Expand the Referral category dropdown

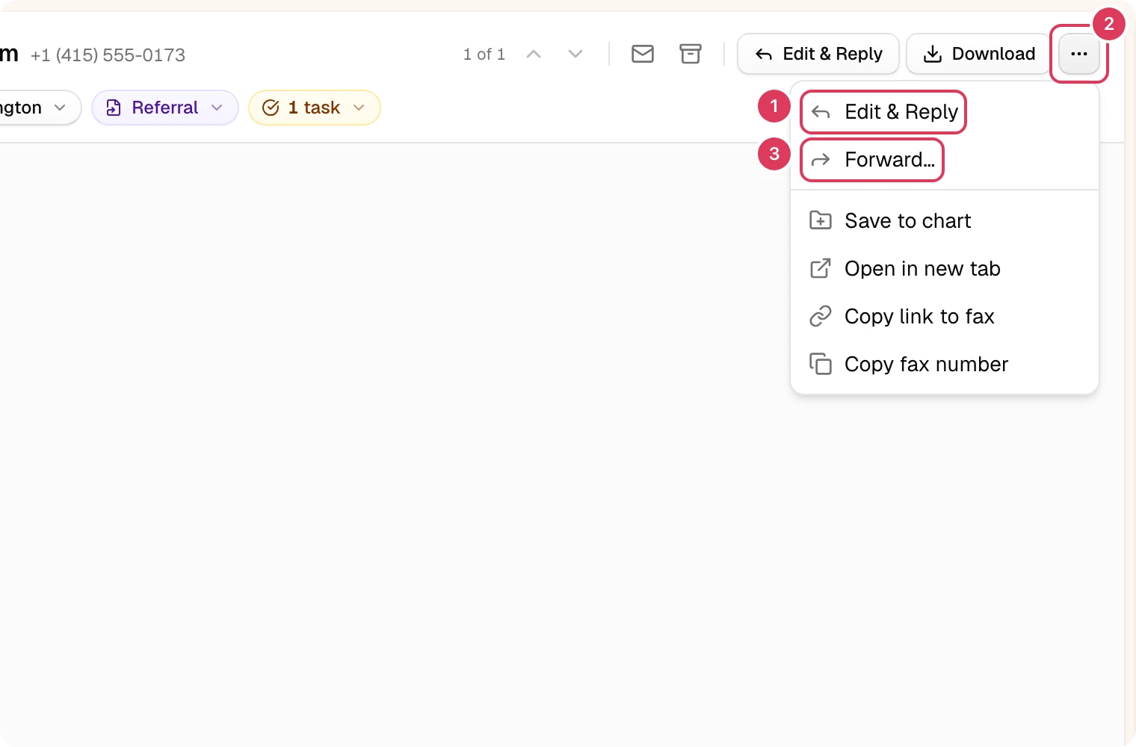[165, 108]
